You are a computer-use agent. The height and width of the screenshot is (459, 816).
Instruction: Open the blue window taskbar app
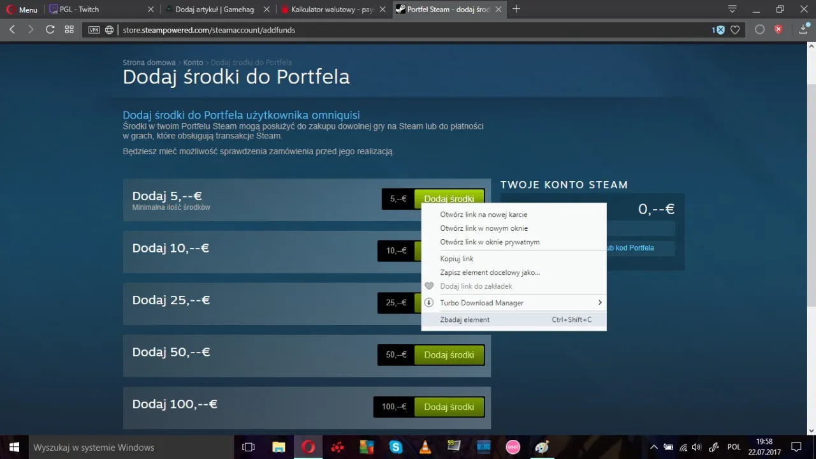483,448
